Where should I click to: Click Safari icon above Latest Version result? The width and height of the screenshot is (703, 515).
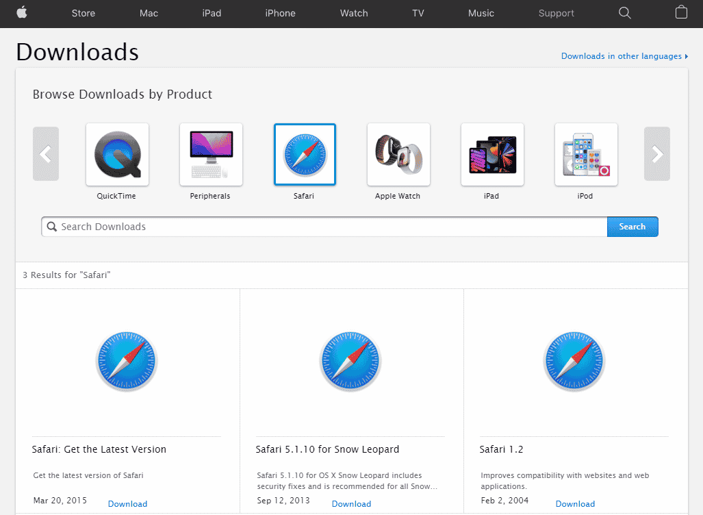click(x=127, y=361)
